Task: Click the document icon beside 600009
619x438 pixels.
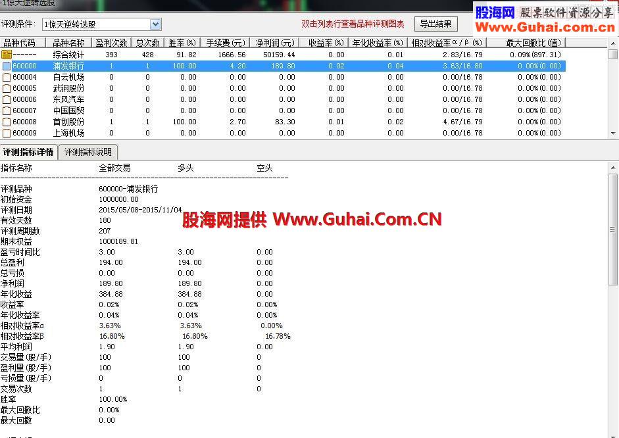Action: (x=7, y=133)
